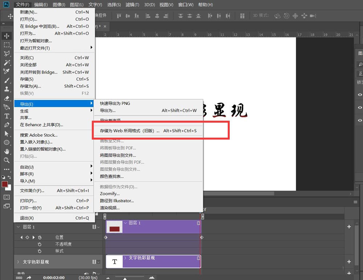363x280 pixels.
Task: Toggle Quick Mask mode icon
Action: tap(7, 197)
